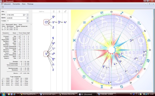Image resolution: width=155 pixels, height=96 pixels.
Task: Open the Документ menu
Action: pos(7,4)
